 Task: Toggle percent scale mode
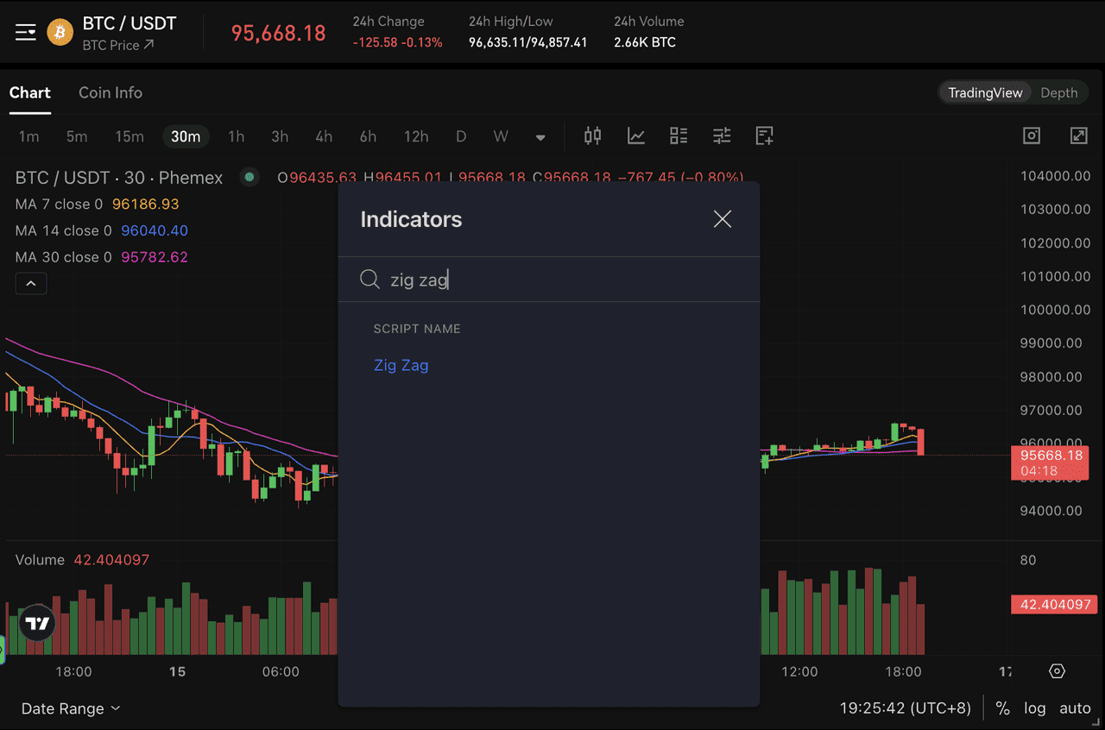[1002, 708]
